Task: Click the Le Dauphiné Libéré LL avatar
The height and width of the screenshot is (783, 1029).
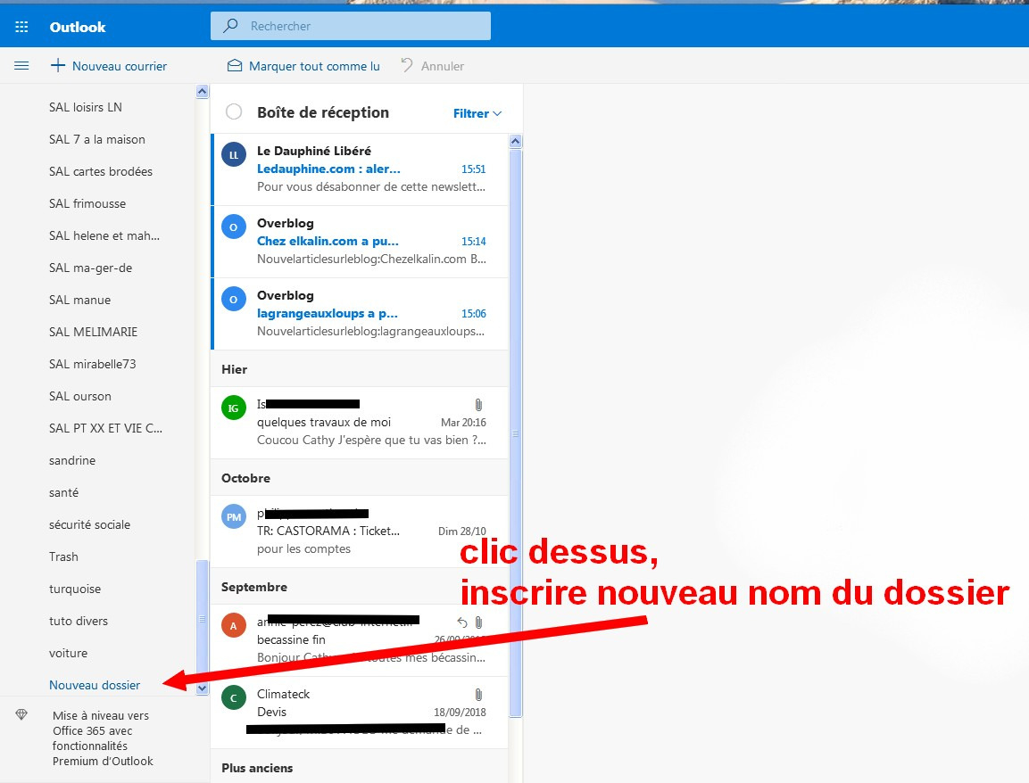Action: coord(234,155)
